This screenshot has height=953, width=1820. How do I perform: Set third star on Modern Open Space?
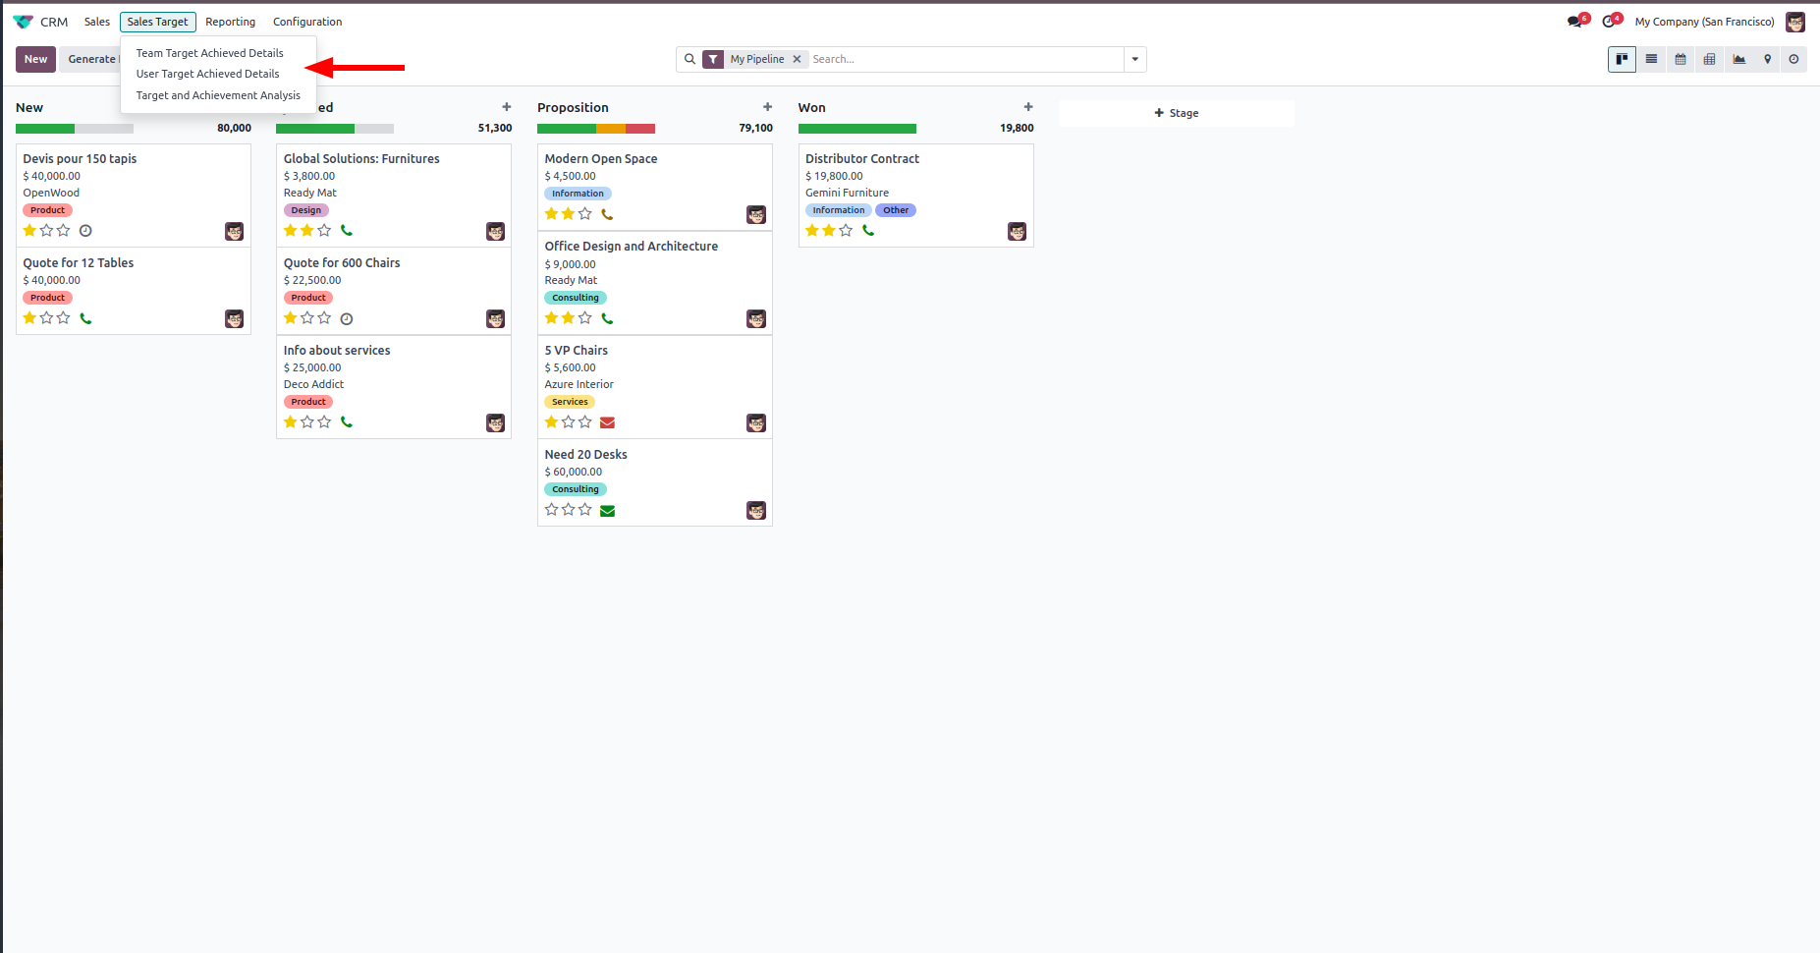pyautogui.click(x=585, y=214)
